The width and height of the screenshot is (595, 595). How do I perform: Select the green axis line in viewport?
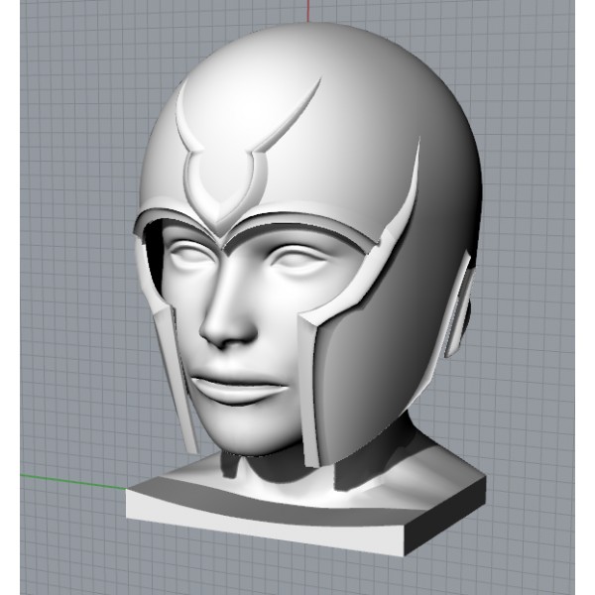[x=73, y=481]
